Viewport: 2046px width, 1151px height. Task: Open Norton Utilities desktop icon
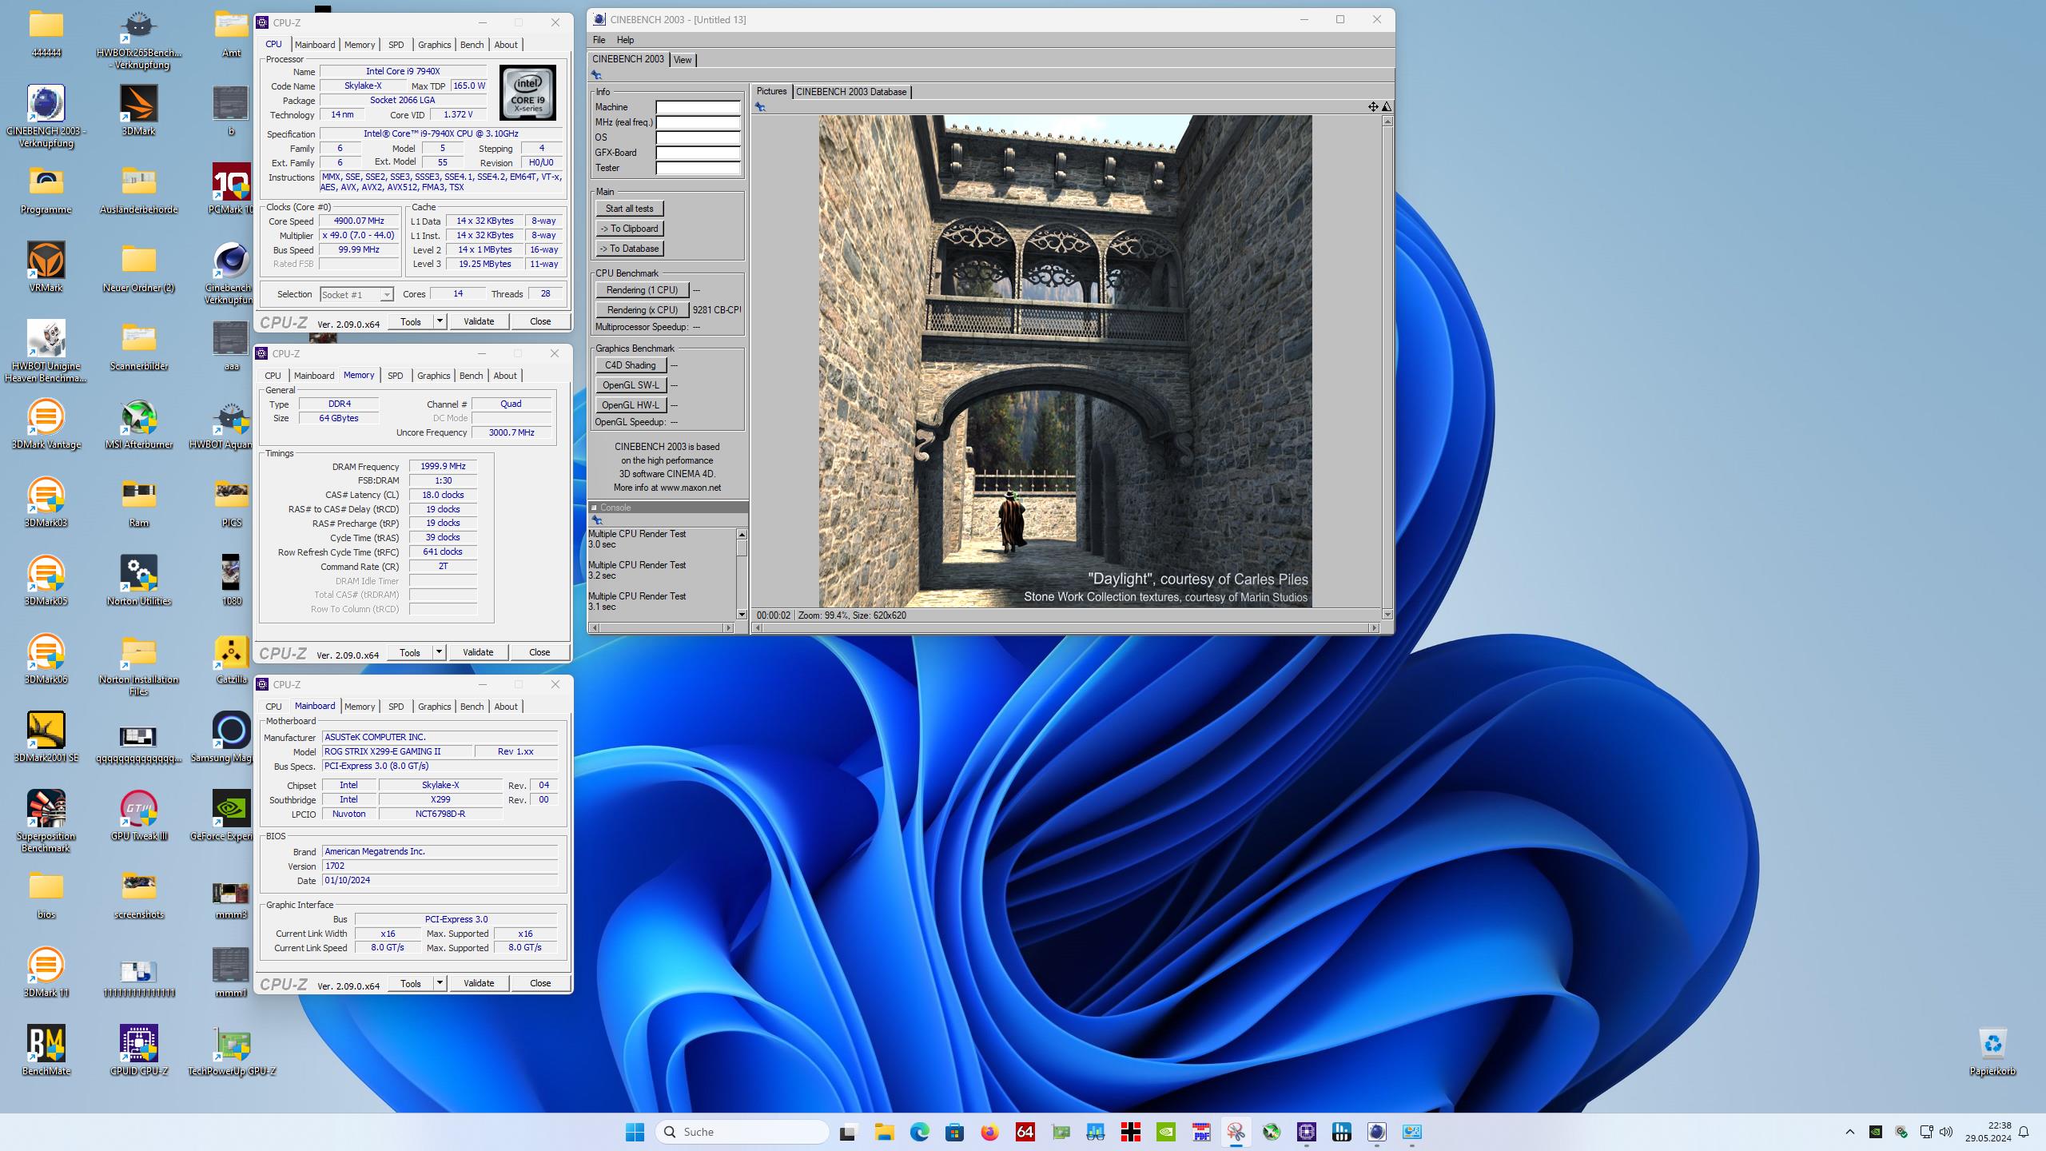[139, 579]
